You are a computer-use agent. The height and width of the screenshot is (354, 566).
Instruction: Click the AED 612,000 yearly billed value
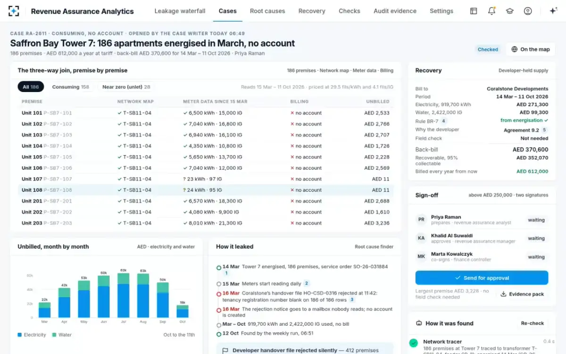tap(532, 171)
